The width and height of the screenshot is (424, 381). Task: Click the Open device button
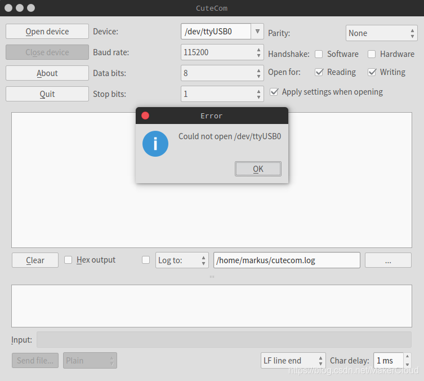[x=47, y=32]
